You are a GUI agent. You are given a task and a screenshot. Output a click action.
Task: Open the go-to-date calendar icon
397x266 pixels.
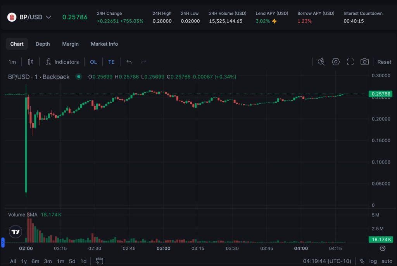pos(99,261)
